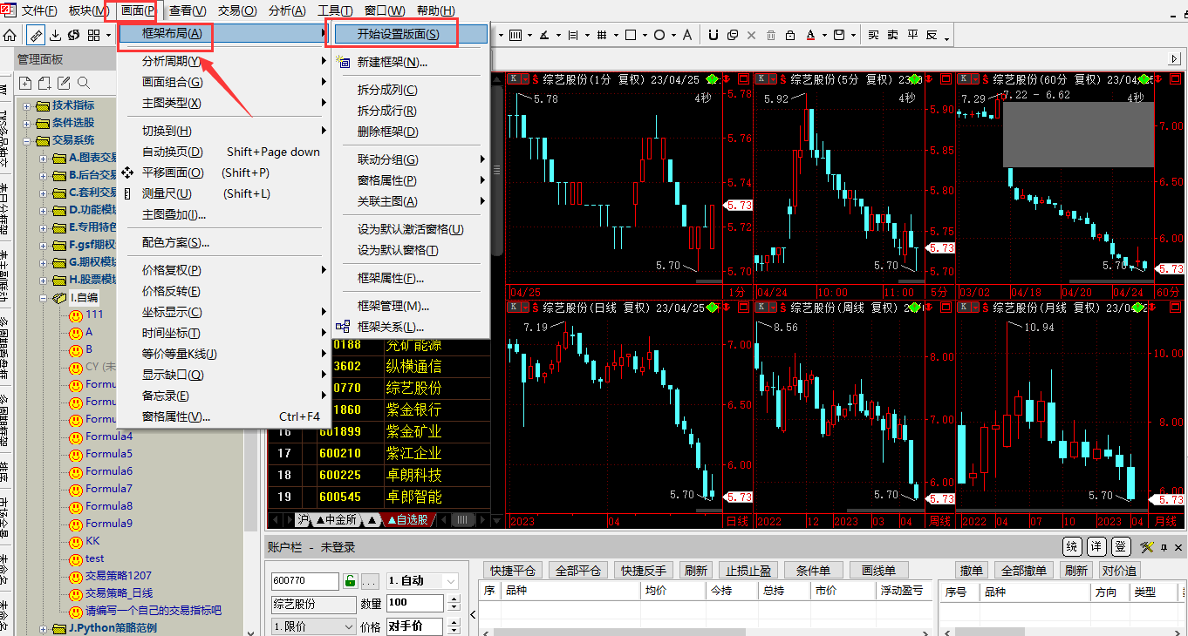Click the magnet snap icon
Screen dimensions: 1188x636
pyautogui.click(x=713, y=35)
